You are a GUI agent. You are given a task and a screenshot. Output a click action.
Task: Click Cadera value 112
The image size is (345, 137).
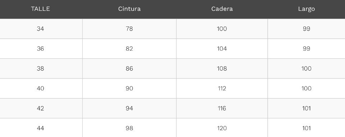[222, 88]
